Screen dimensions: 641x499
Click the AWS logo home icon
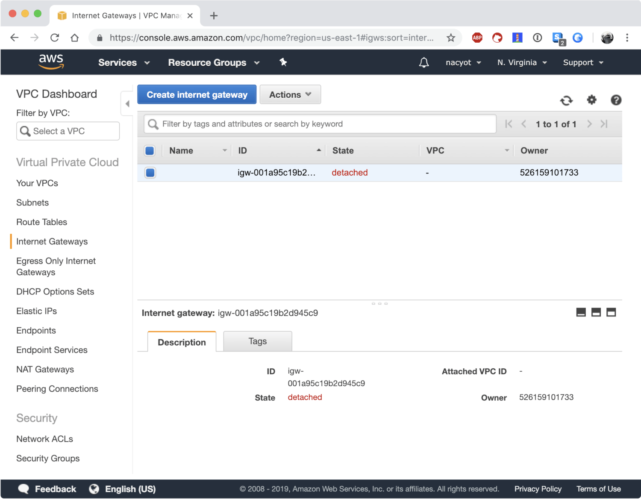[x=51, y=62]
